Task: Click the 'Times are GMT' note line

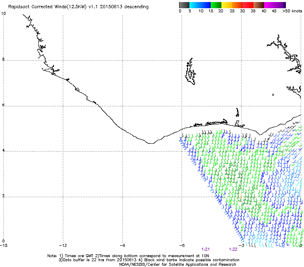Action: (x=128, y=256)
